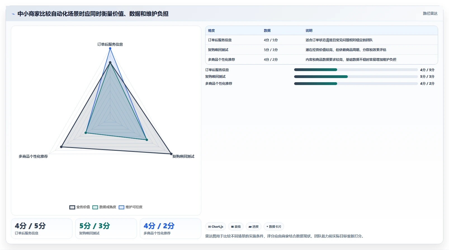Click the radar axis label 复购唤回测试
This screenshot has width=449, height=250.
pyautogui.click(x=183, y=156)
